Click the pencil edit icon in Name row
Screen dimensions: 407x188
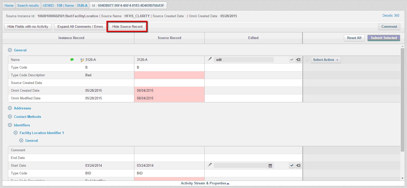tap(210, 59)
